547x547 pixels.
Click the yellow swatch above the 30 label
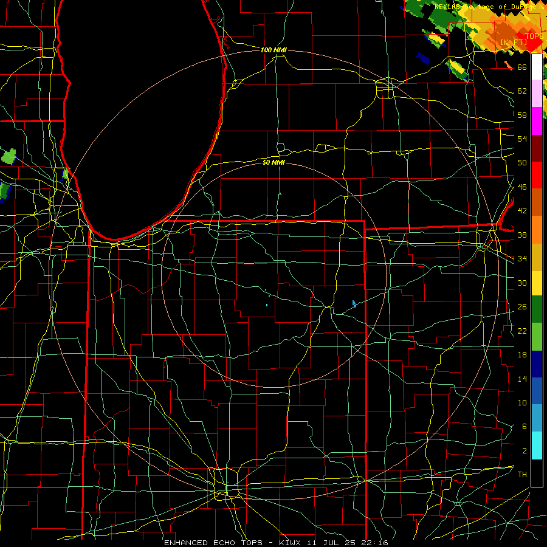(537, 283)
